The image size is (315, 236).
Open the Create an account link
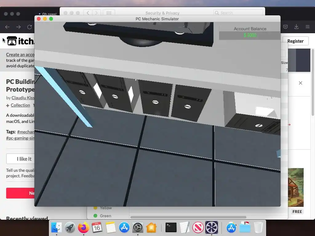pyautogui.click(x=20, y=55)
